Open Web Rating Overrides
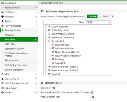Screen dimensions: 127x102 pyautogui.click(x=19, y=65)
